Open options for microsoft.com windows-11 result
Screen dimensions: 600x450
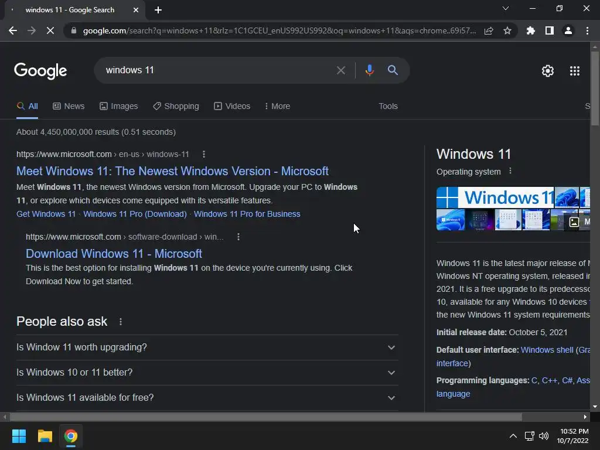coord(203,154)
